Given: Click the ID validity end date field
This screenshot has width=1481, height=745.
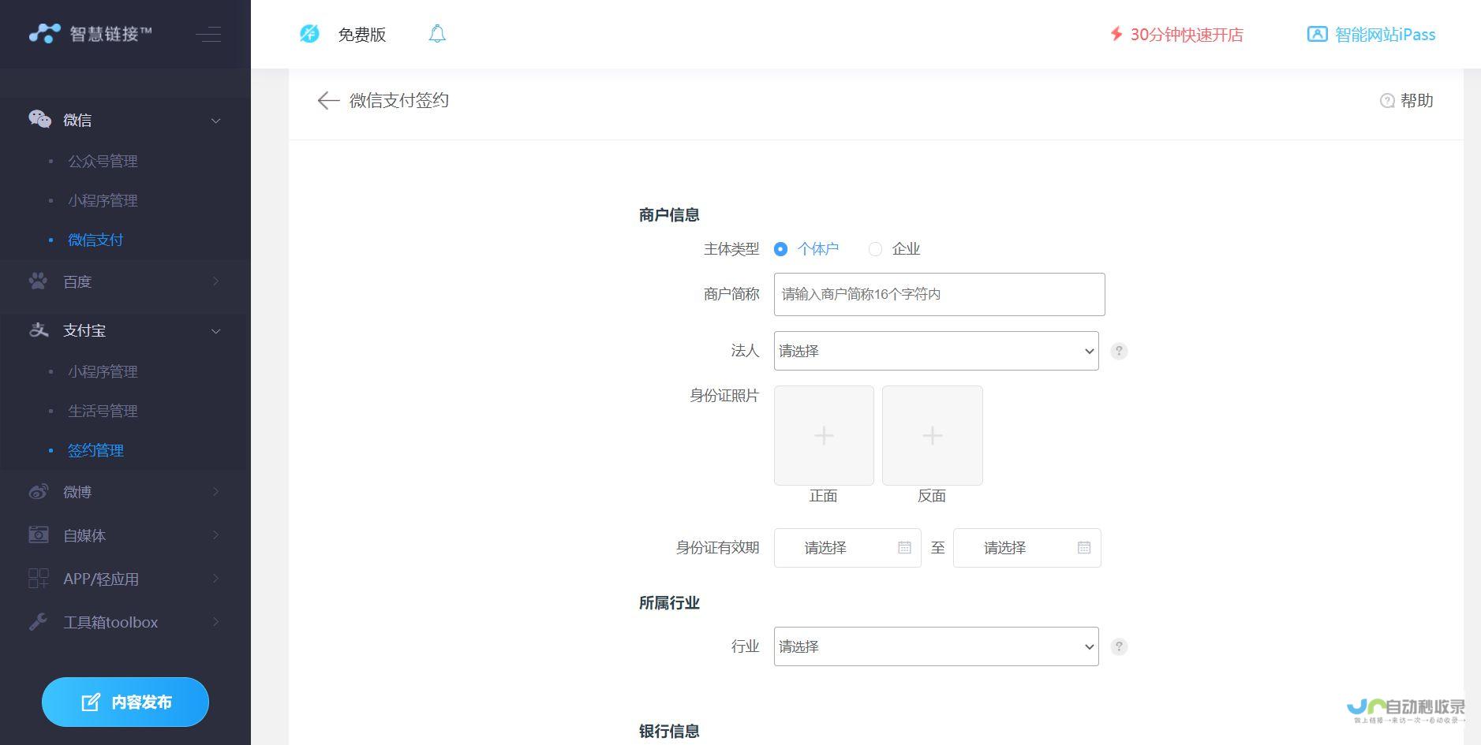Looking at the screenshot, I should click(x=1027, y=548).
